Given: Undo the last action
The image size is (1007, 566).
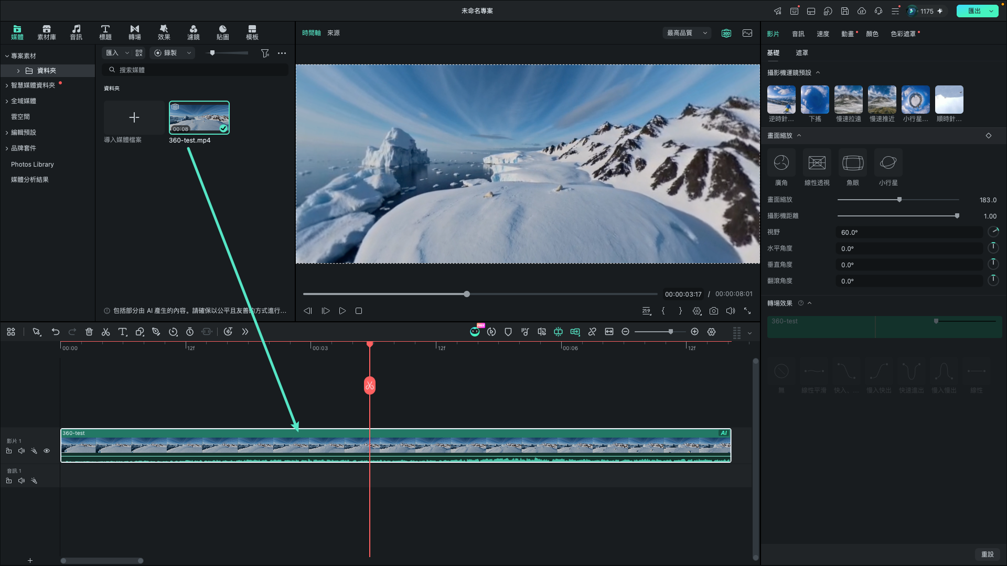Looking at the screenshot, I should tap(56, 332).
